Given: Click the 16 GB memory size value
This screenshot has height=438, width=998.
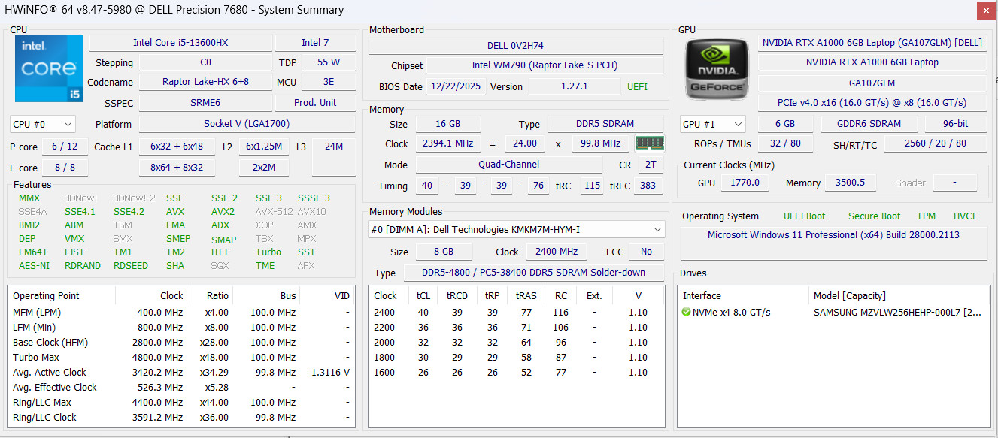Looking at the screenshot, I should [447, 124].
